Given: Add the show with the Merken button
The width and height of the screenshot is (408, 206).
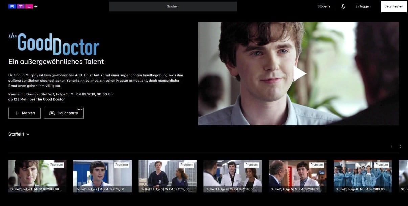Looking at the screenshot, I should click(24, 113).
